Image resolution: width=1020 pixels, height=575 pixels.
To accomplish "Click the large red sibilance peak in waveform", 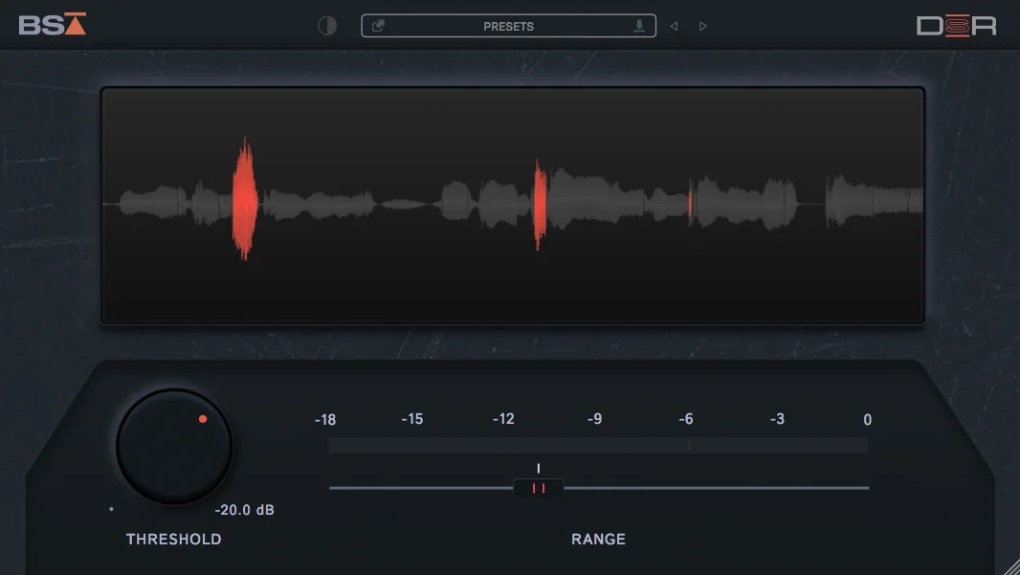I will coord(245,199).
